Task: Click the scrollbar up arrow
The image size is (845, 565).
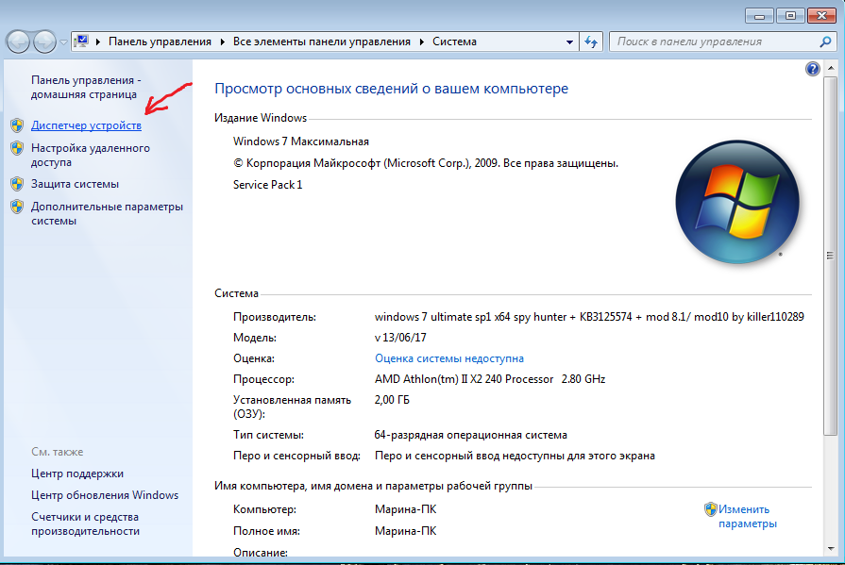Action: point(831,68)
